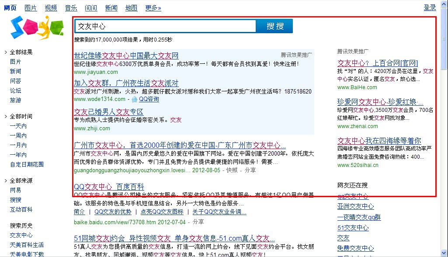
Task: Select the 网页 tab in the top navigation
Action: click(10, 8)
